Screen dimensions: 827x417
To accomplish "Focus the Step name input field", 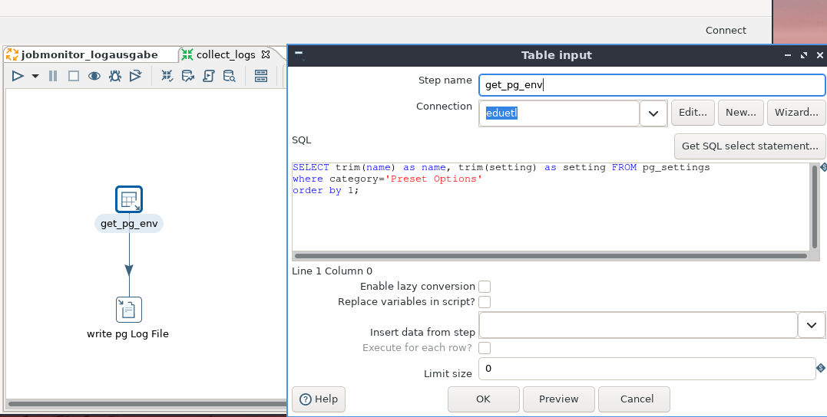I will click(652, 85).
